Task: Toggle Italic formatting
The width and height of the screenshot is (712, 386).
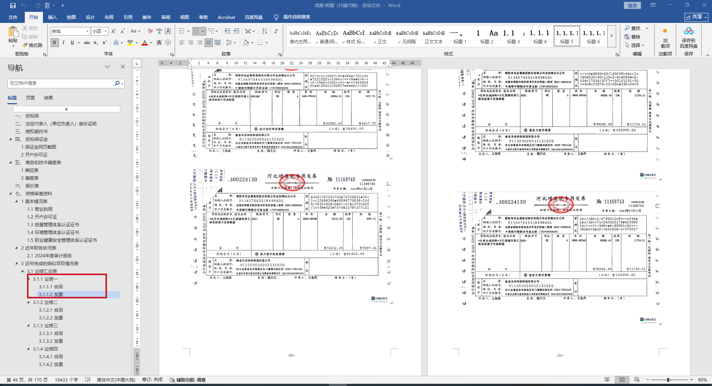Action: (63, 43)
